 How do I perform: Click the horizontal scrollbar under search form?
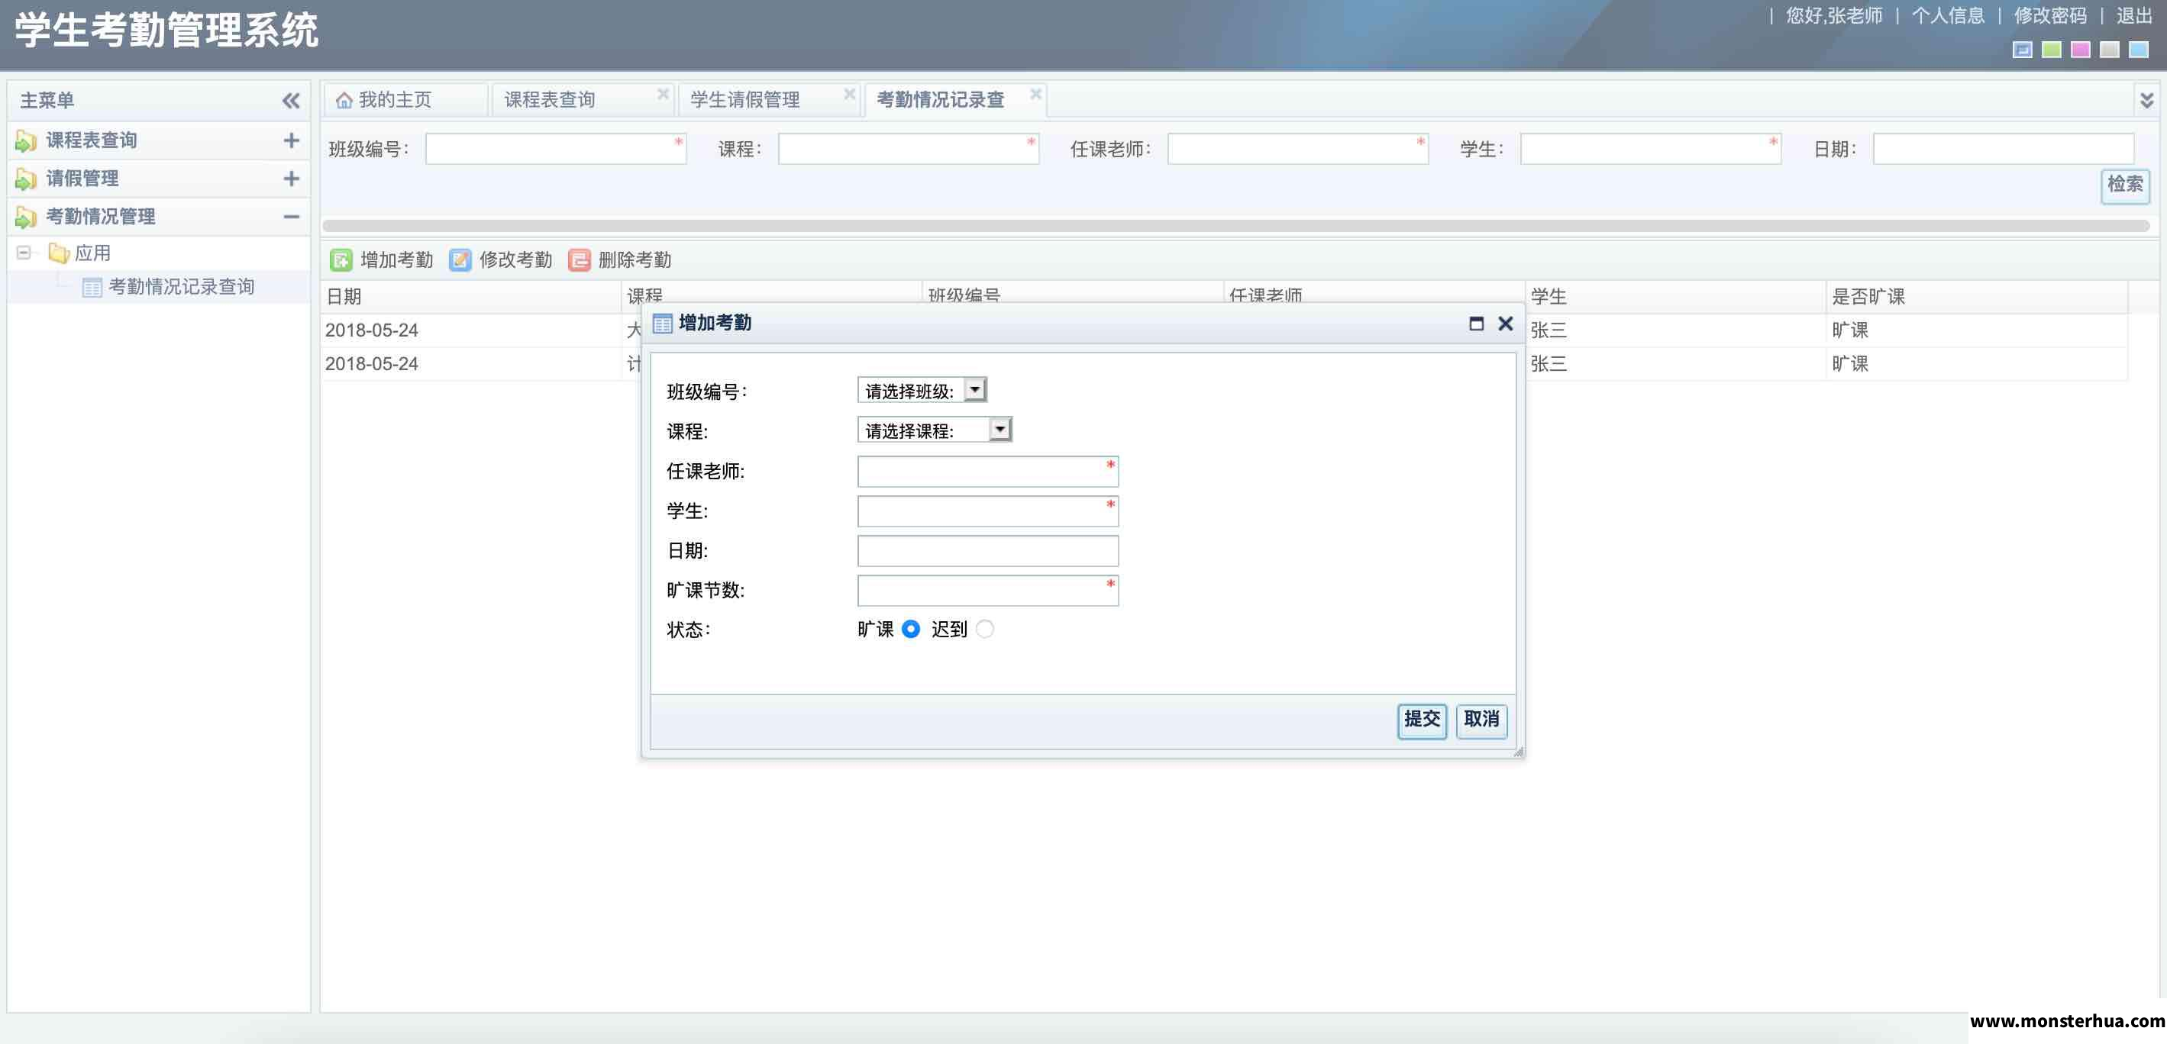pos(1235,225)
